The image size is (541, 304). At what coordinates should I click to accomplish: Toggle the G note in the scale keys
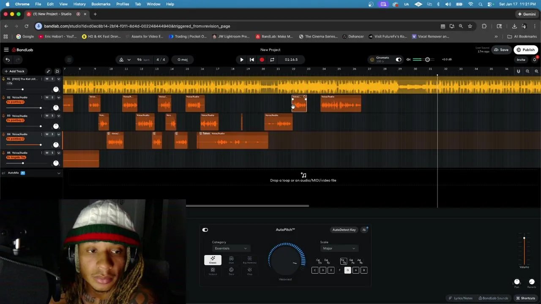click(347, 270)
